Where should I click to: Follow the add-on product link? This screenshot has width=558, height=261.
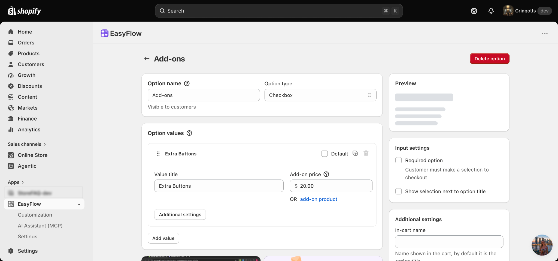(319, 199)
